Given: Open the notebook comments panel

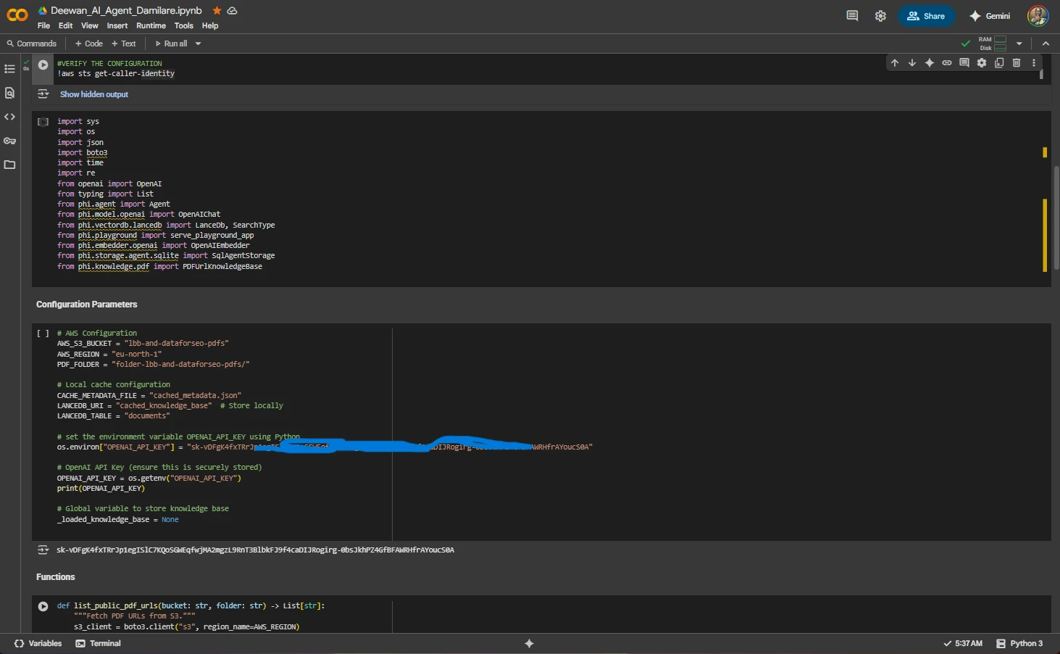Looking at the screenshot, I should pos(852,16).
